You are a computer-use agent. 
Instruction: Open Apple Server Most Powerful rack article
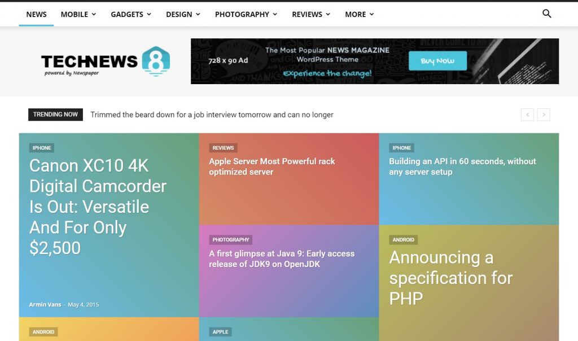click(x=272, y=167)
